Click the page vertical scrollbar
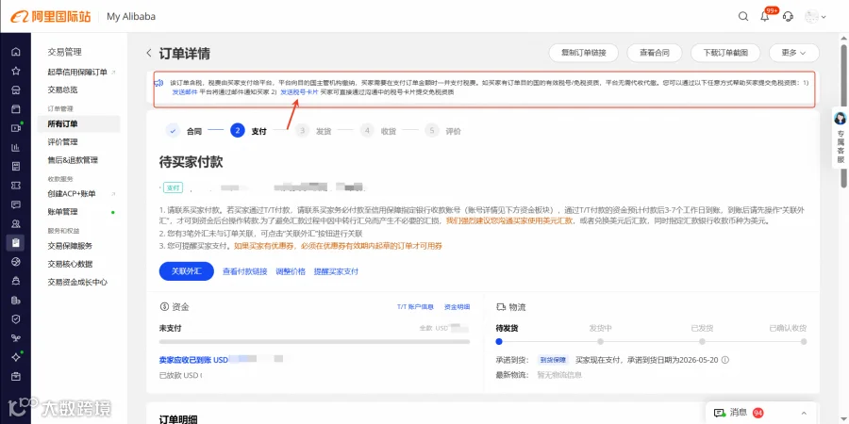 [844, 114]
